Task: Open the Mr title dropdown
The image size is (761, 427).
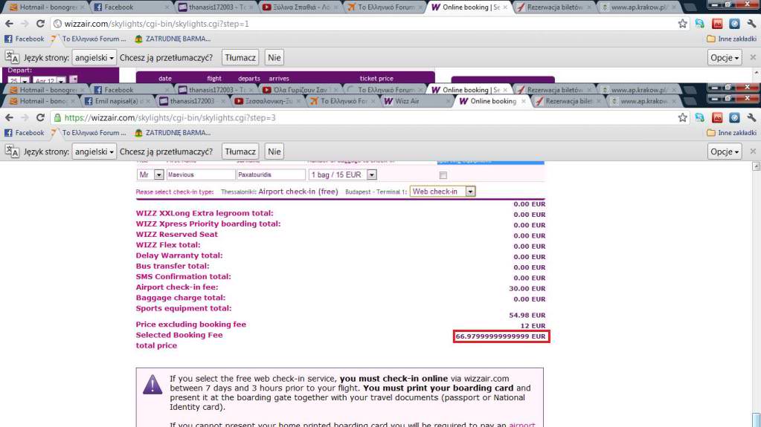Action: click(158, 175)
